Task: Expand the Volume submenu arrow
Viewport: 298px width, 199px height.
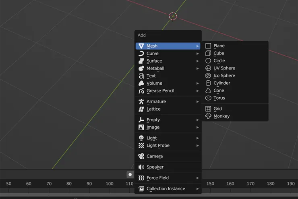Action: (198, 84)
